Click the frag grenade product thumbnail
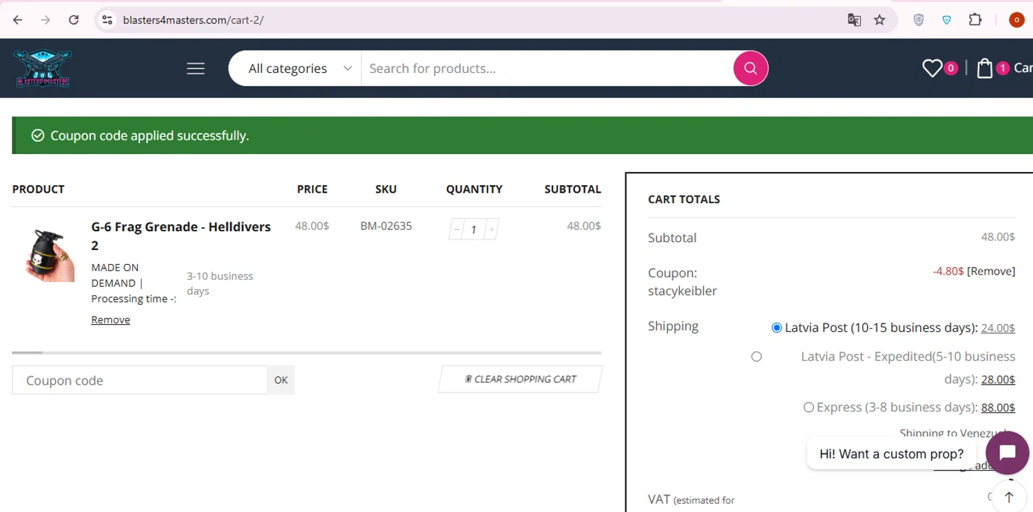 coord(50,255)
